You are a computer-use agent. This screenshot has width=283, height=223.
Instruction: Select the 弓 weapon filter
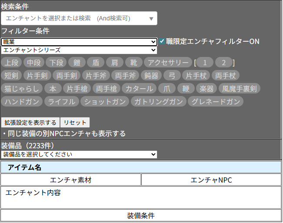(x=172, y=76)
